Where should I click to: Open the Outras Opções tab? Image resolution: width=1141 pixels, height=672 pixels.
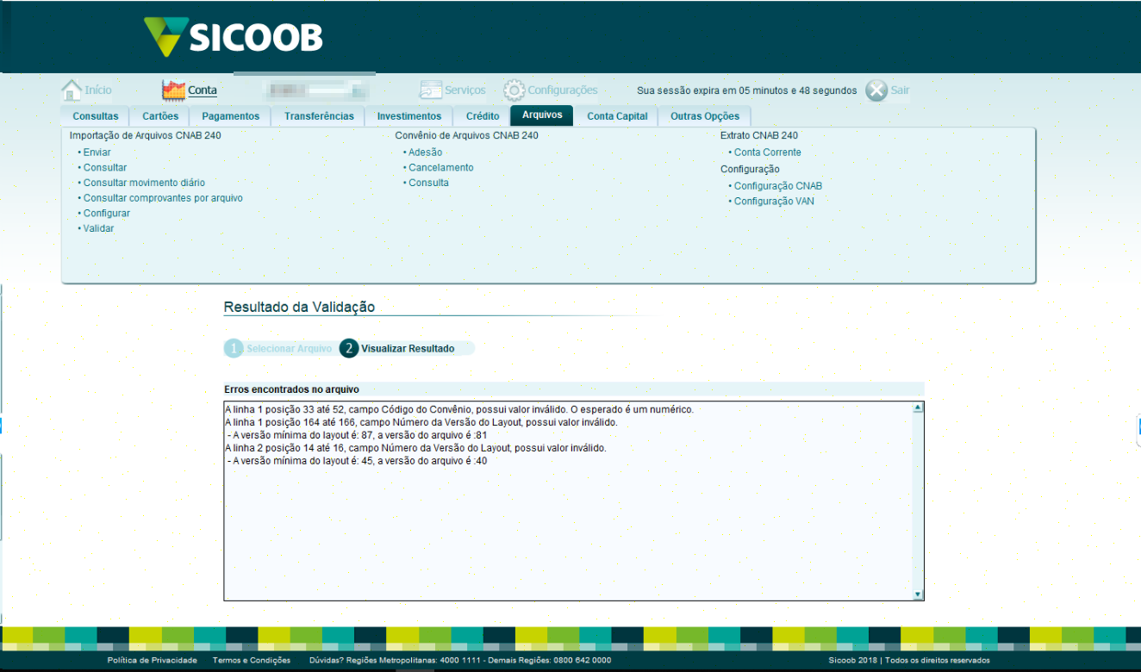pos(705,116)
